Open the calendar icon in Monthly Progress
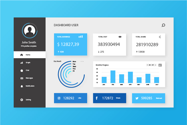 [160, 65]
